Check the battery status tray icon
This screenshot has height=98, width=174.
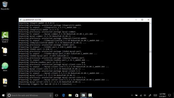tap(136, 95)
